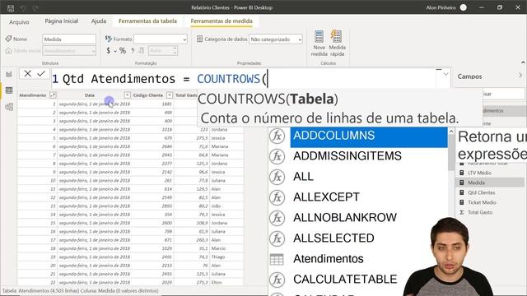Viewport: 527px width, 296px height.
Task: Open Data column filter dropdown
Action: pyautogui.click(x=127, y=95)
